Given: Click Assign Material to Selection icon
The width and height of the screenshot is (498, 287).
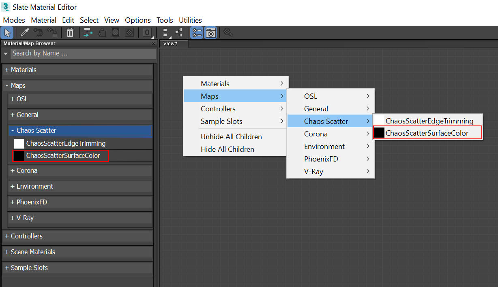Looking at the screenshot, I should pyautogui.click(x=52, y=33).
